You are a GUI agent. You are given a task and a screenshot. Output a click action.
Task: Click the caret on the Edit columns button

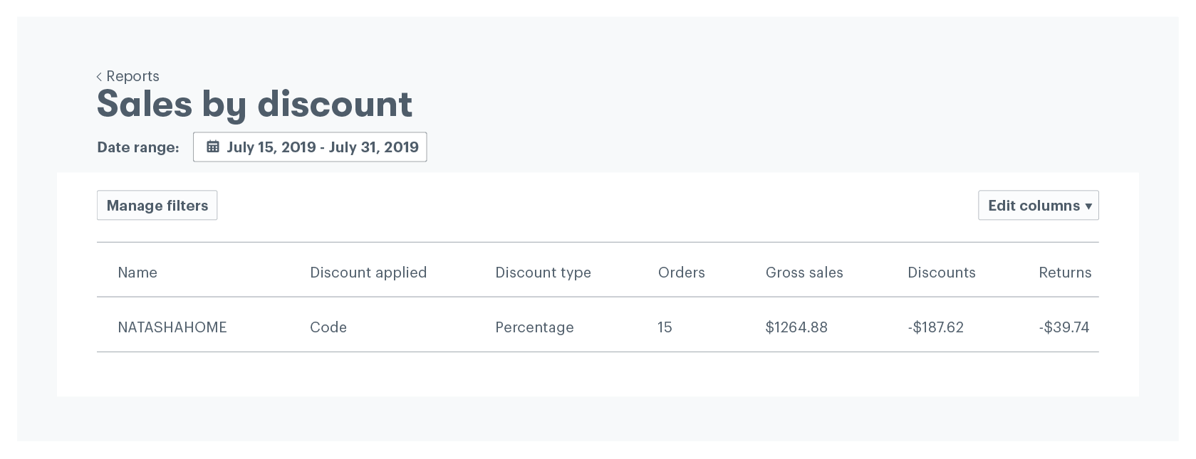(x=1088, y=206)
